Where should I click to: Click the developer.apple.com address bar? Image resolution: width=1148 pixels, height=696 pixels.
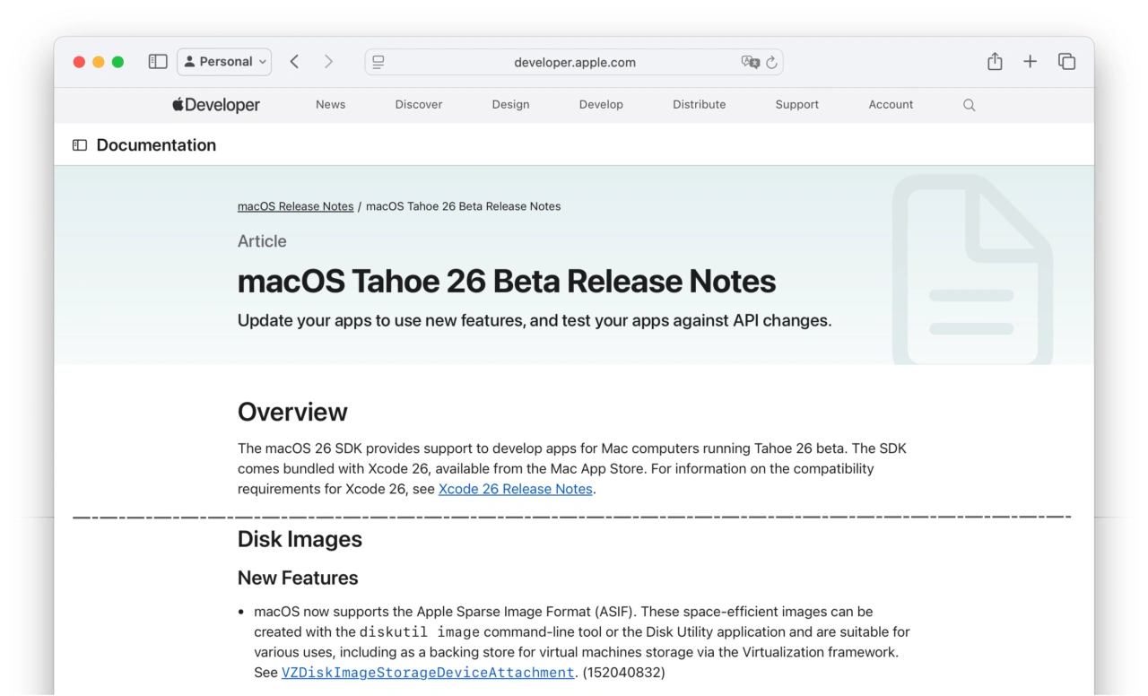click(574, 62)
